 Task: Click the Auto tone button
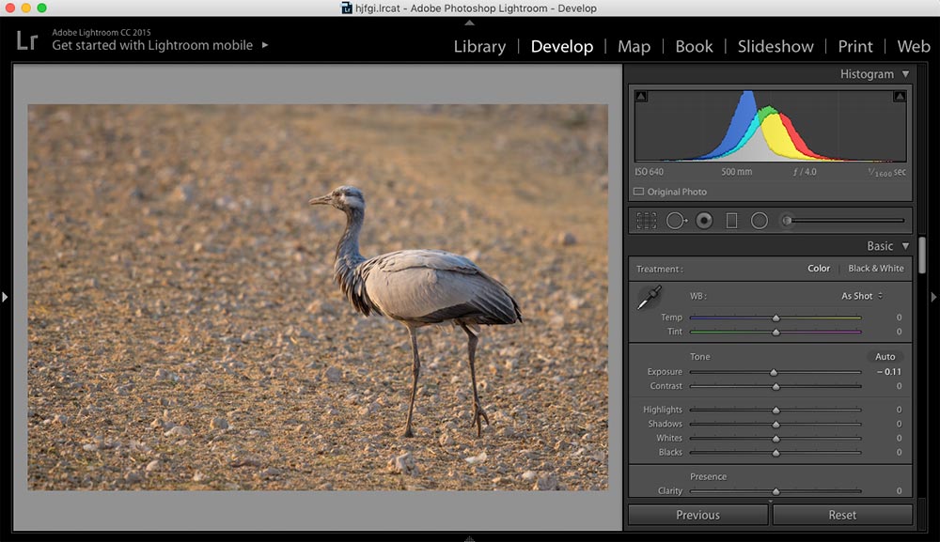click(885, 356)
